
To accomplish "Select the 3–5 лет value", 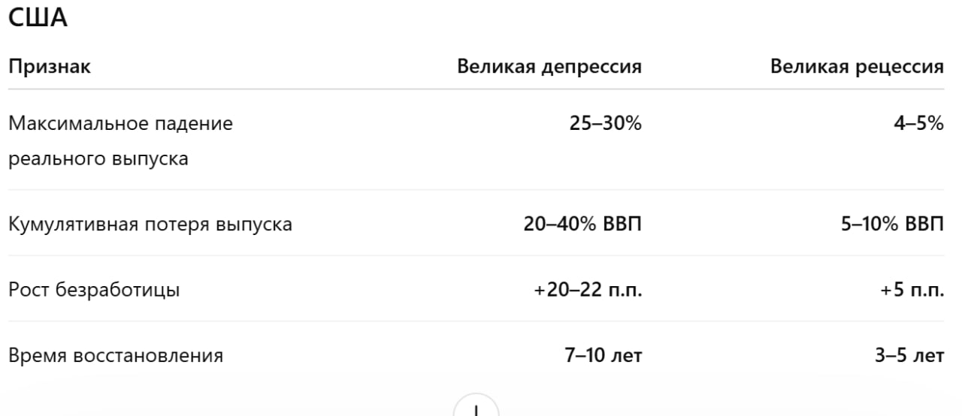I will (908, 355).
